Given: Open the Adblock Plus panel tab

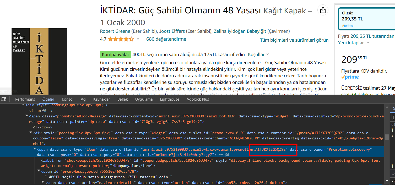Looking at the screenshot, I should (198, 99).
